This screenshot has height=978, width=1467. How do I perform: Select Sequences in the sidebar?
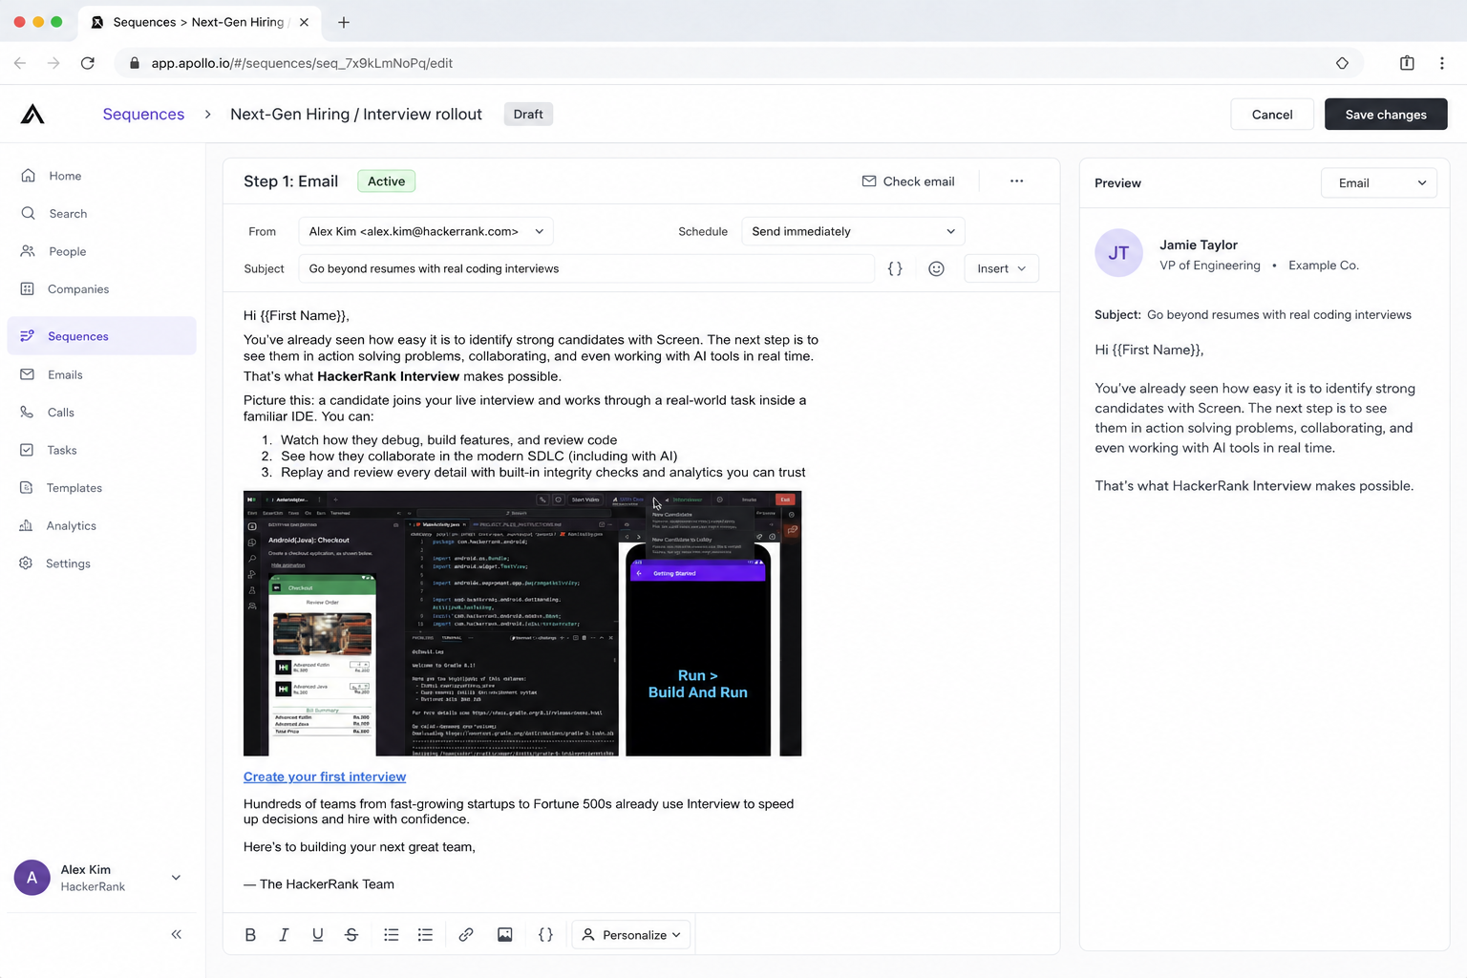point(101,336)
